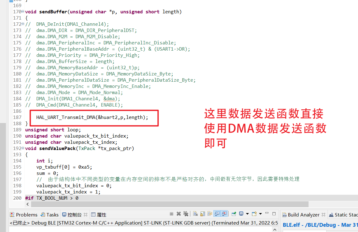Screen dimensions: 358x232
Task: Open the 属性 properties tab
Action: (x=99, y=215)
